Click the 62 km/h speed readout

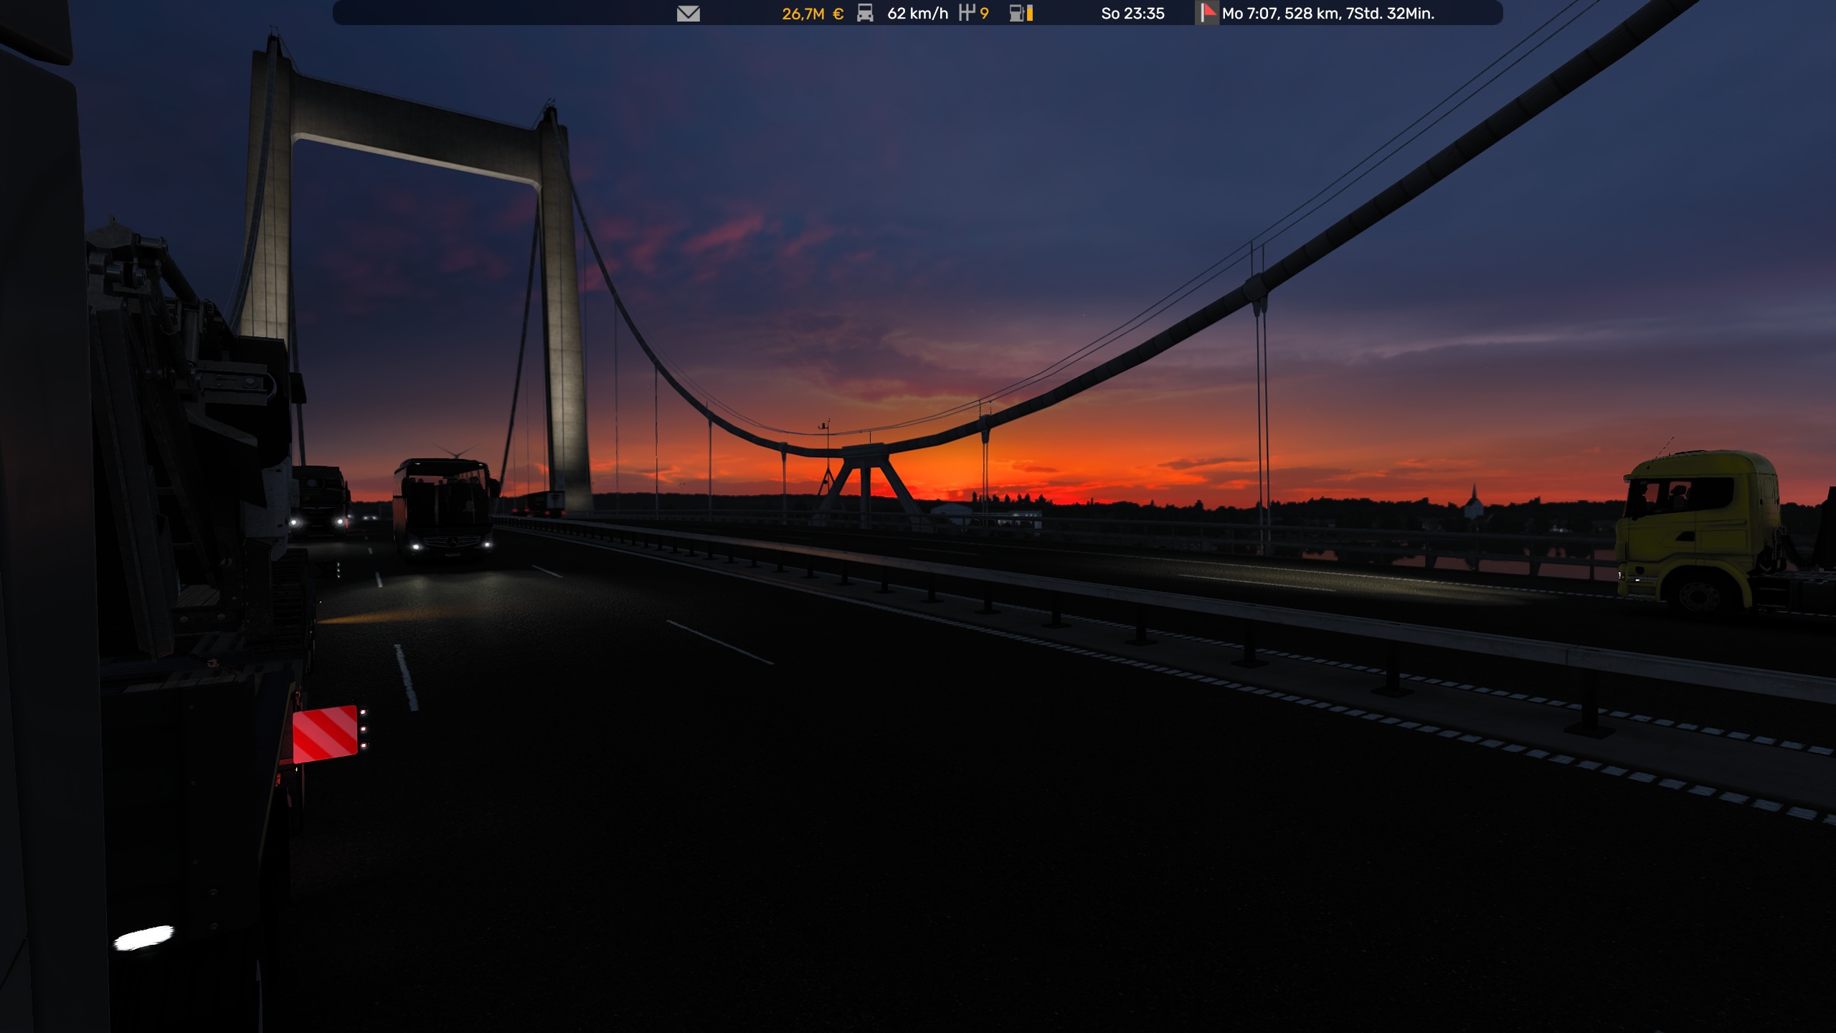click(x=917, y=14)
